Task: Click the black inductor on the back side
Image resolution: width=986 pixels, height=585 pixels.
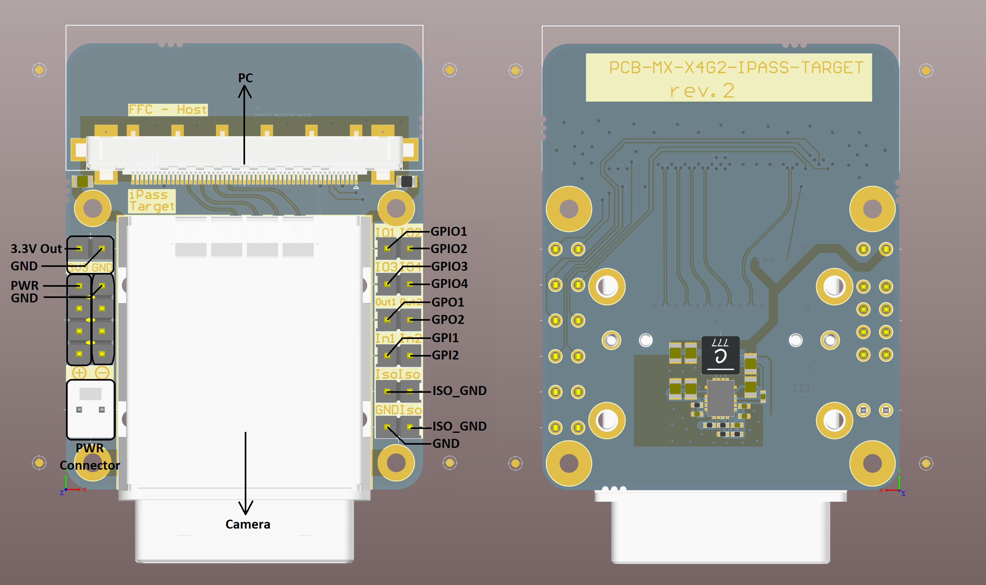Action: point(720,355)
